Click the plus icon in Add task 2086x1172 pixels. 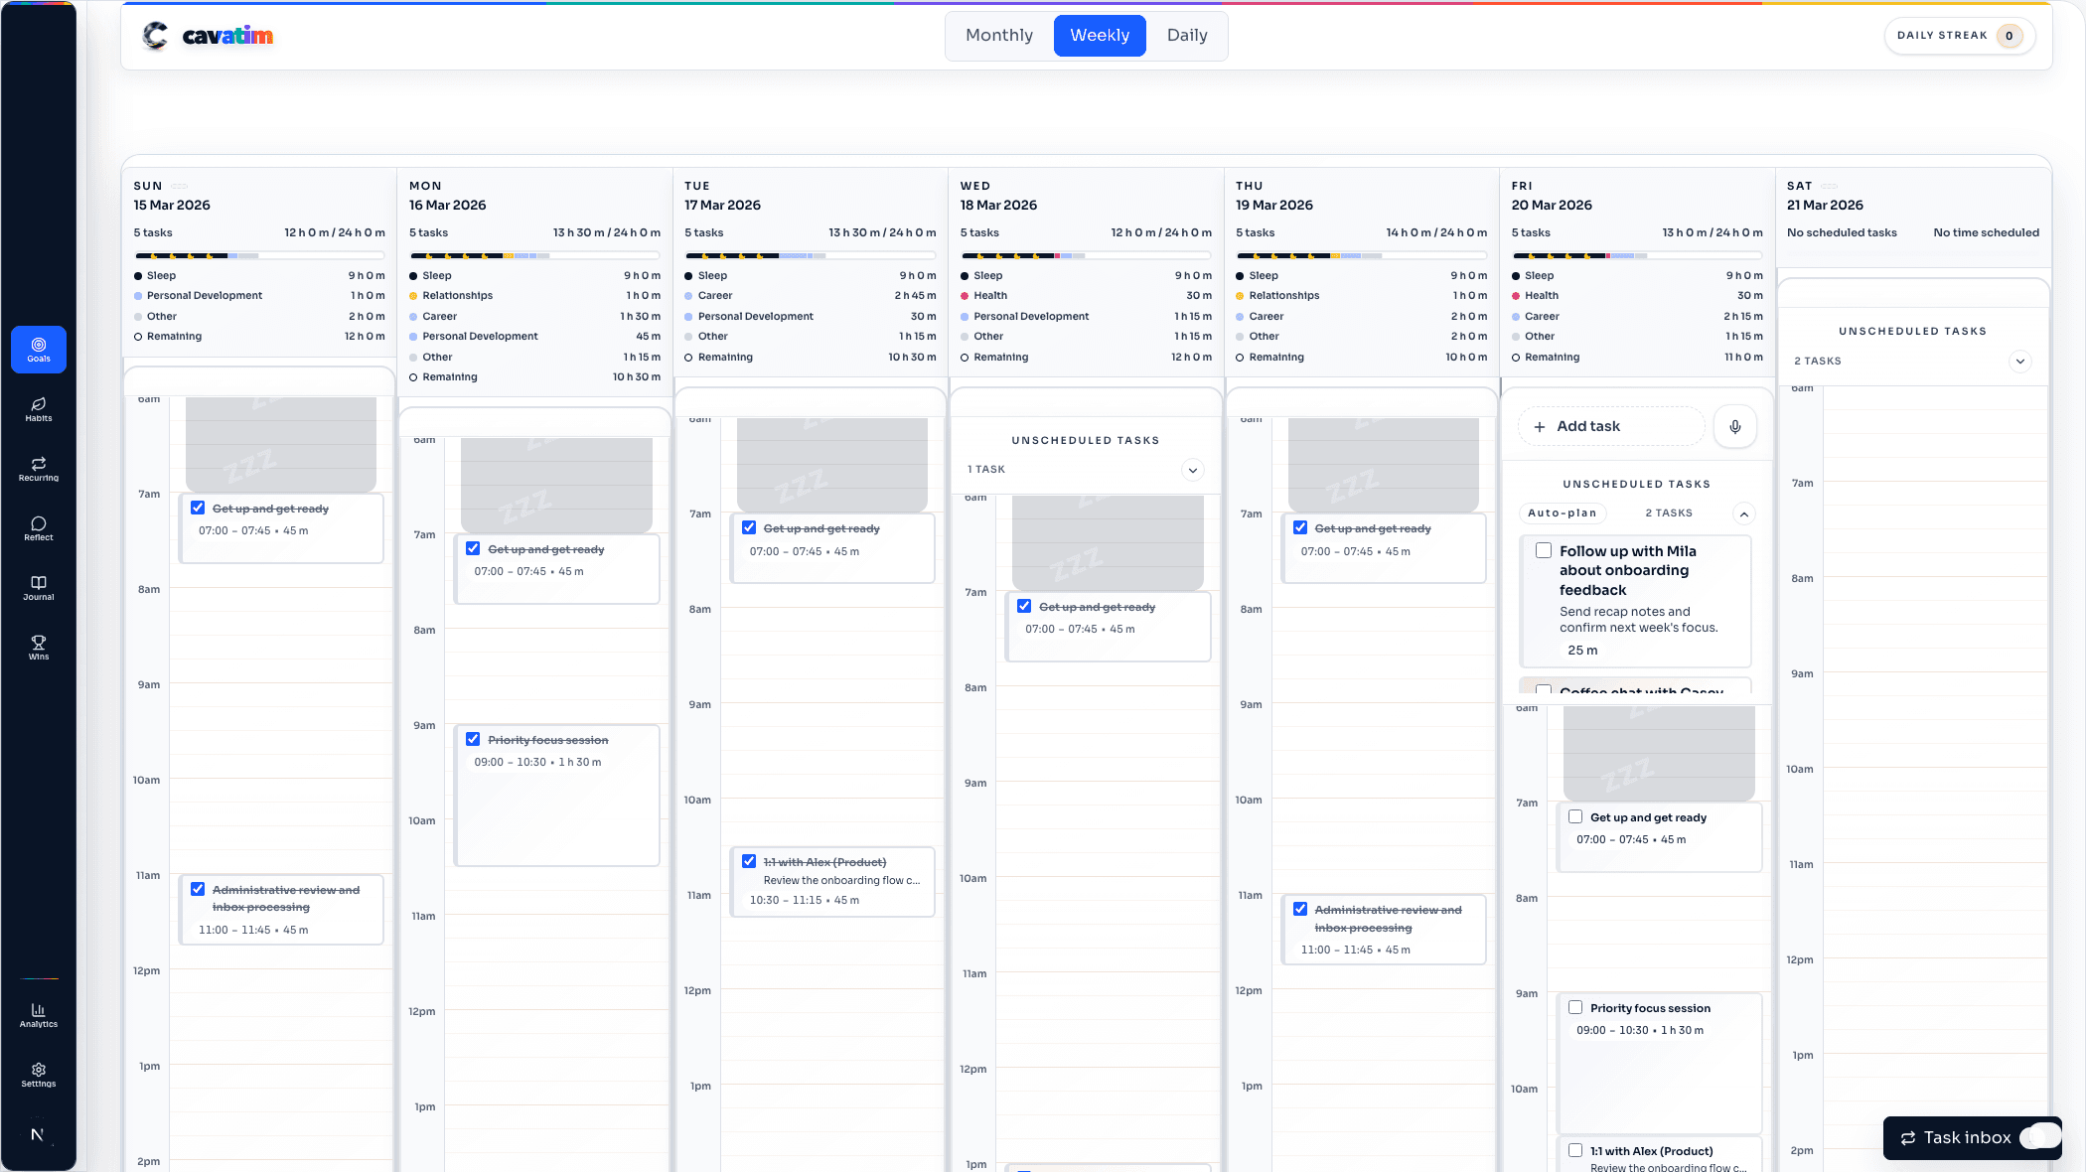pyautogui.click(x=1540, y=426)
